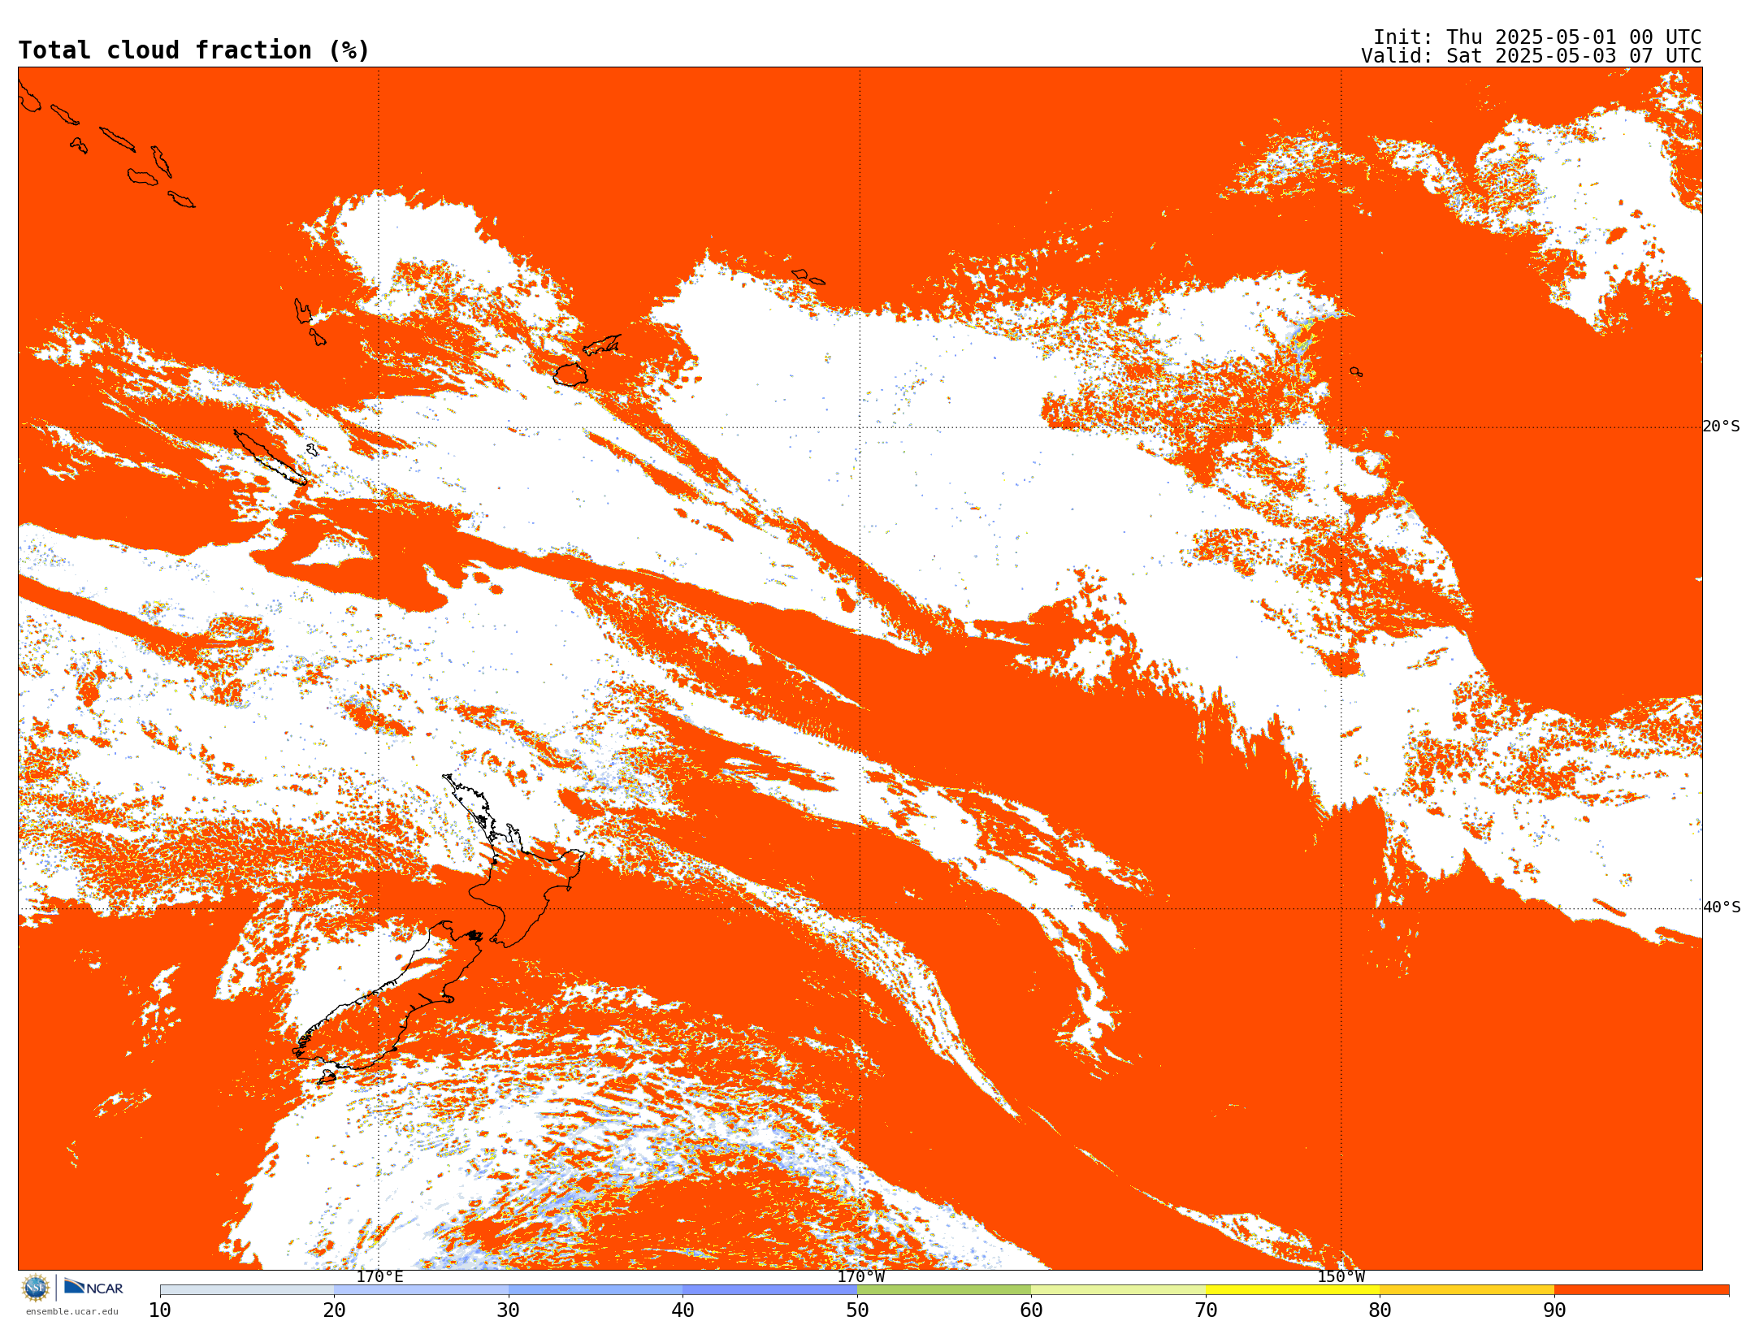Select the 90+ orange-red colorbar segment

pos(1641,1290)
